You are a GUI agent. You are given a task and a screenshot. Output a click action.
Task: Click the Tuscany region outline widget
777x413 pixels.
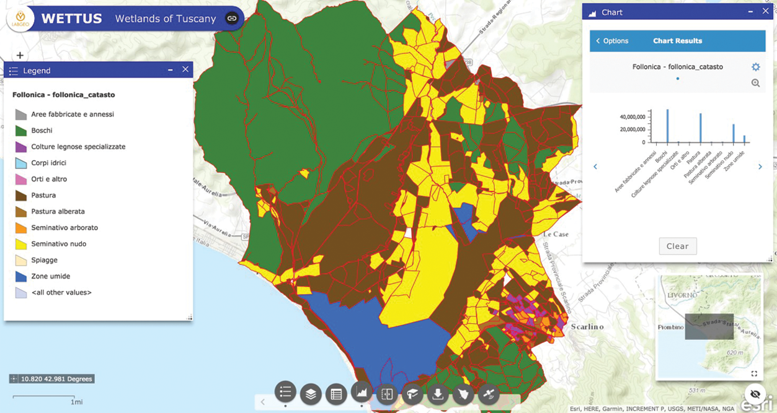(x=463, y=394)
